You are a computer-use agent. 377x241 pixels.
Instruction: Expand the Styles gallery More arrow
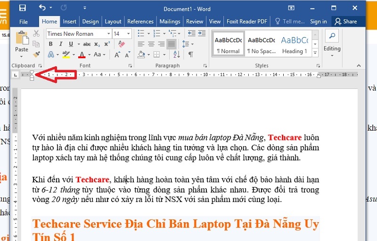coord(315,53)
